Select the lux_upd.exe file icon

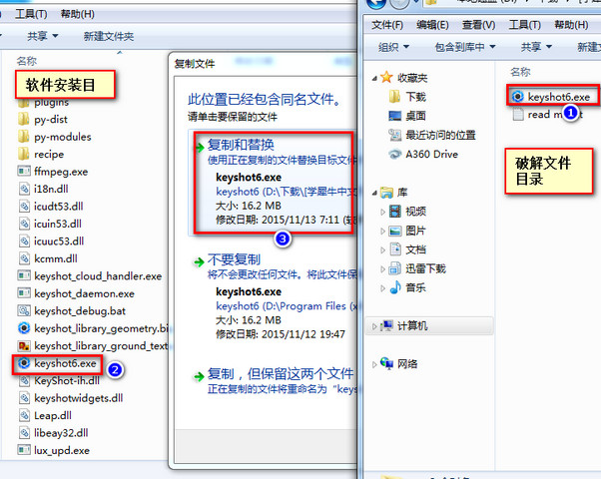click(x=24, y=450)
